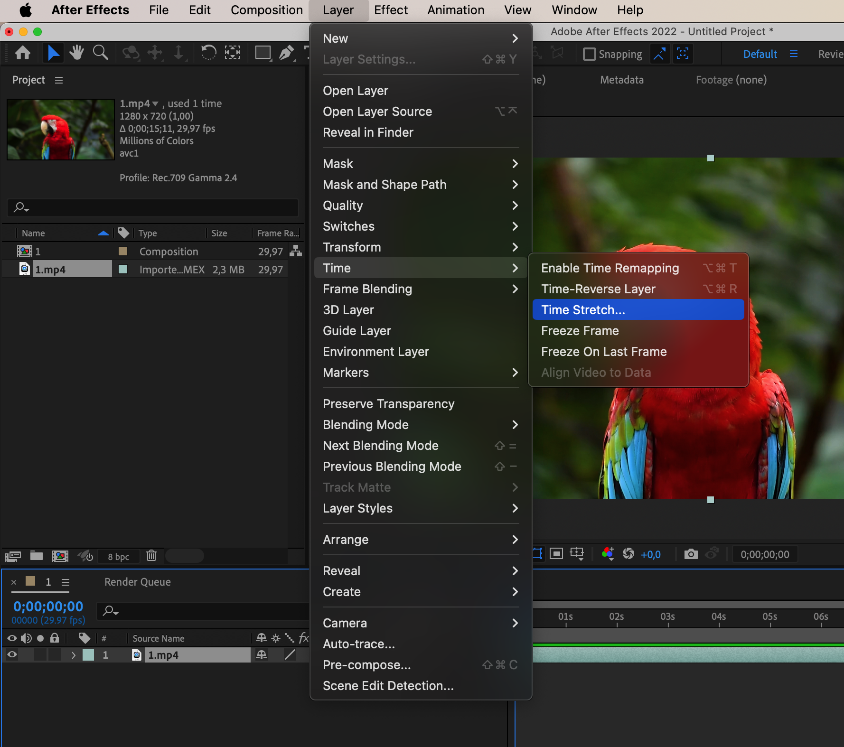Click the 8 bpc color depth button
Viewport: 844px width, 747px height.
point(118,556)
